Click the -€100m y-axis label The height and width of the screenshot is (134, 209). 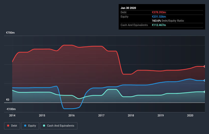[x=11, y=109]
